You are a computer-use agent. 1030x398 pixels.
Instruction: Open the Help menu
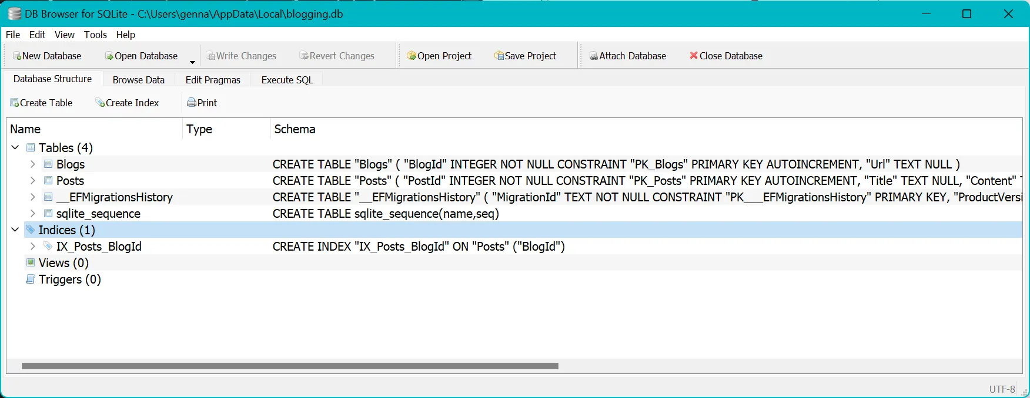pyautogui.click(x=125, y=35)
